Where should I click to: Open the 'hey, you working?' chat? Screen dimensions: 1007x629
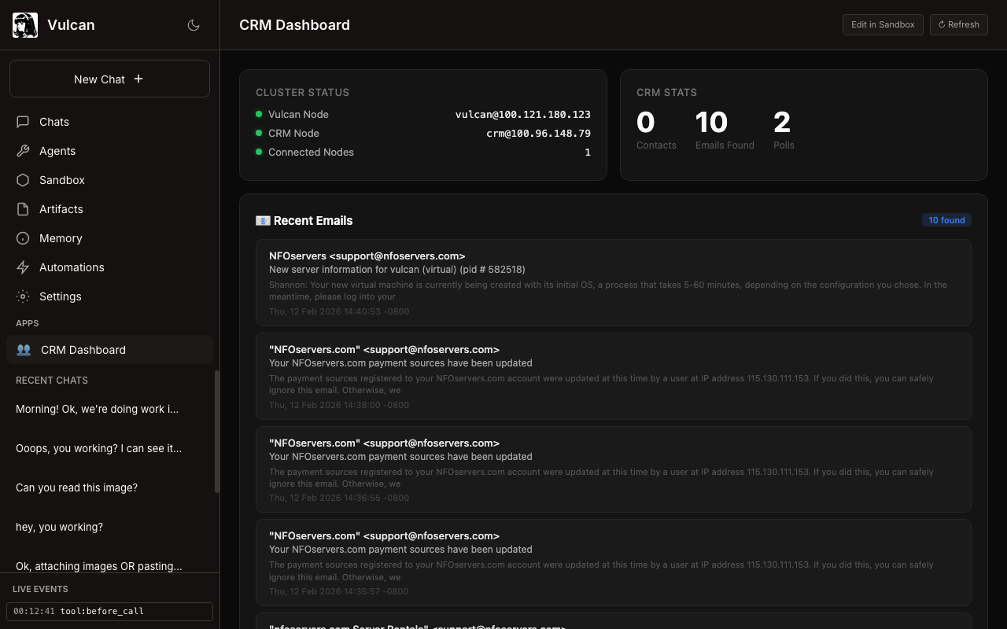tap(59, 527)
